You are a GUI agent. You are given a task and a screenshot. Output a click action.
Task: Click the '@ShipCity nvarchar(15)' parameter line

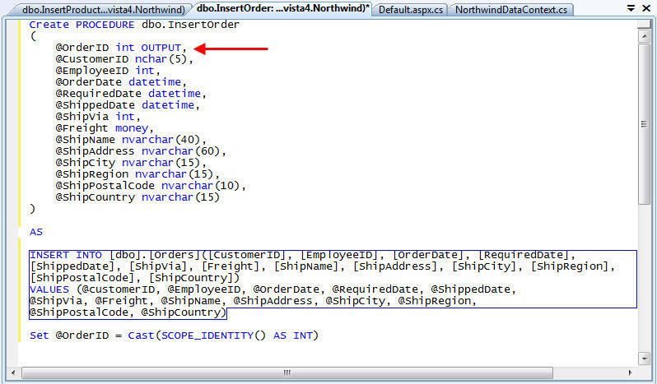pos(131,163)
